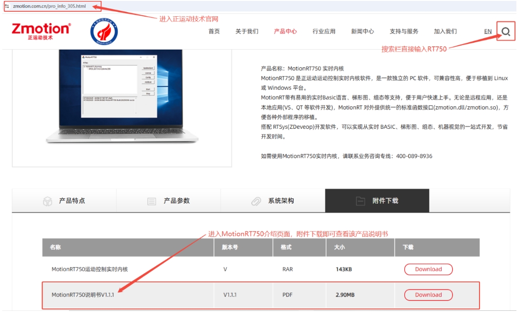Download MotionRT750说明书V1.1.1 PDF
This screenshot has width=520, height=314.
(x=428, y=295)
